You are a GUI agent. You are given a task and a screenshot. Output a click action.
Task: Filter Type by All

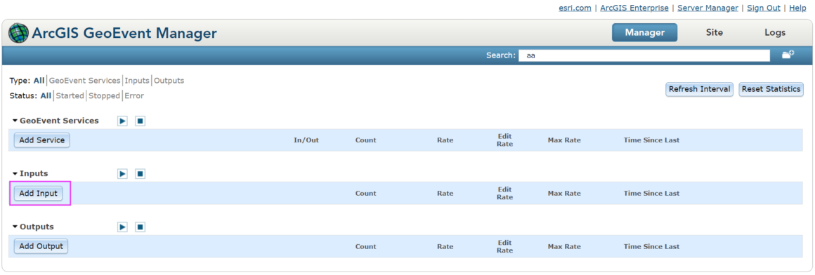point(39,81)
